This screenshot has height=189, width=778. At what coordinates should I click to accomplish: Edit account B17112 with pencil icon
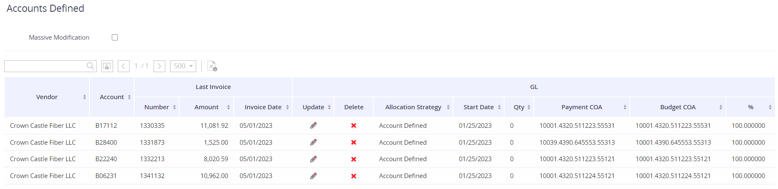(x=313, y=125)
